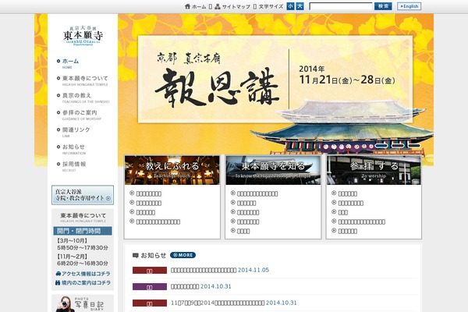468x312 pixels.
Task: Open the 教えにふれる Teachings touch card image
Action: (x=172, y=170)
